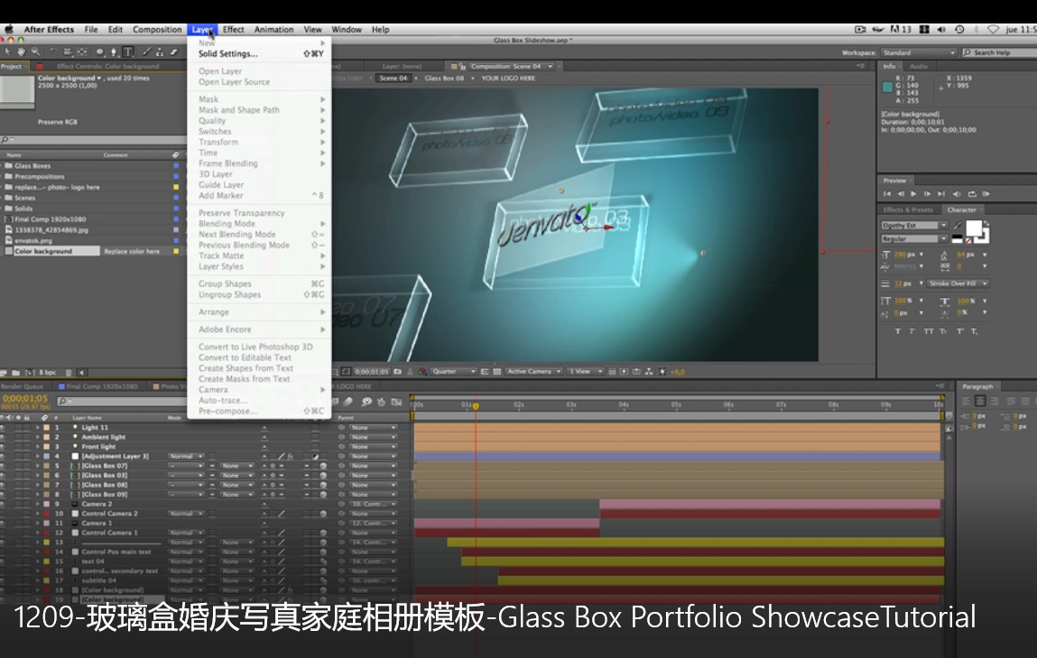Open the font family dropdown
1037x658 pixels.
point(914,226)
